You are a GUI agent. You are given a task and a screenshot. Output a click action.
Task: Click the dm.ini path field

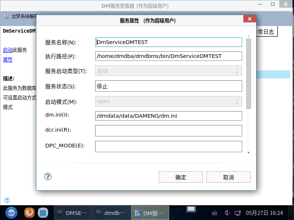[x=169, y=116]
